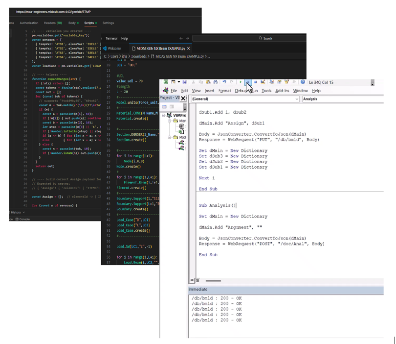
Task: Click the Break icon in VBA toolbar
Action: tap(248, 81)
